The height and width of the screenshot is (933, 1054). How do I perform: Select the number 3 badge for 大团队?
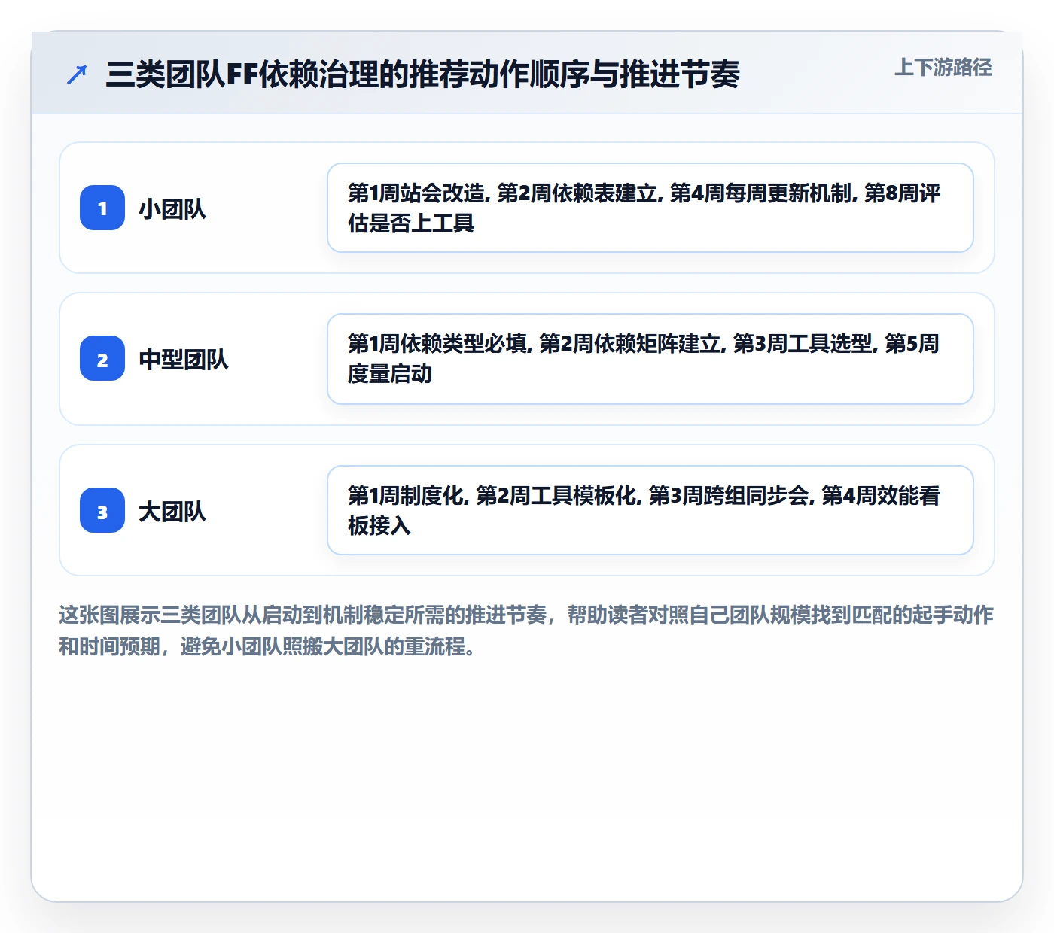tap(102, 510)
